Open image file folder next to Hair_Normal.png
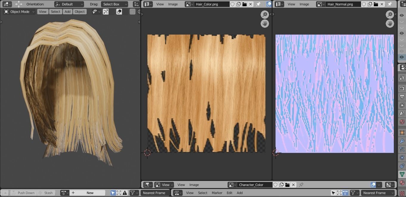This screenshot has height=197, width=406. (x=376, y=4)
